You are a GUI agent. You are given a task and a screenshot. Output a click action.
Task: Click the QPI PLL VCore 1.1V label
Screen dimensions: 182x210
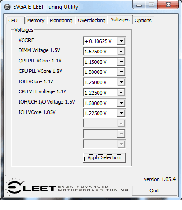(x=40, y=61)
